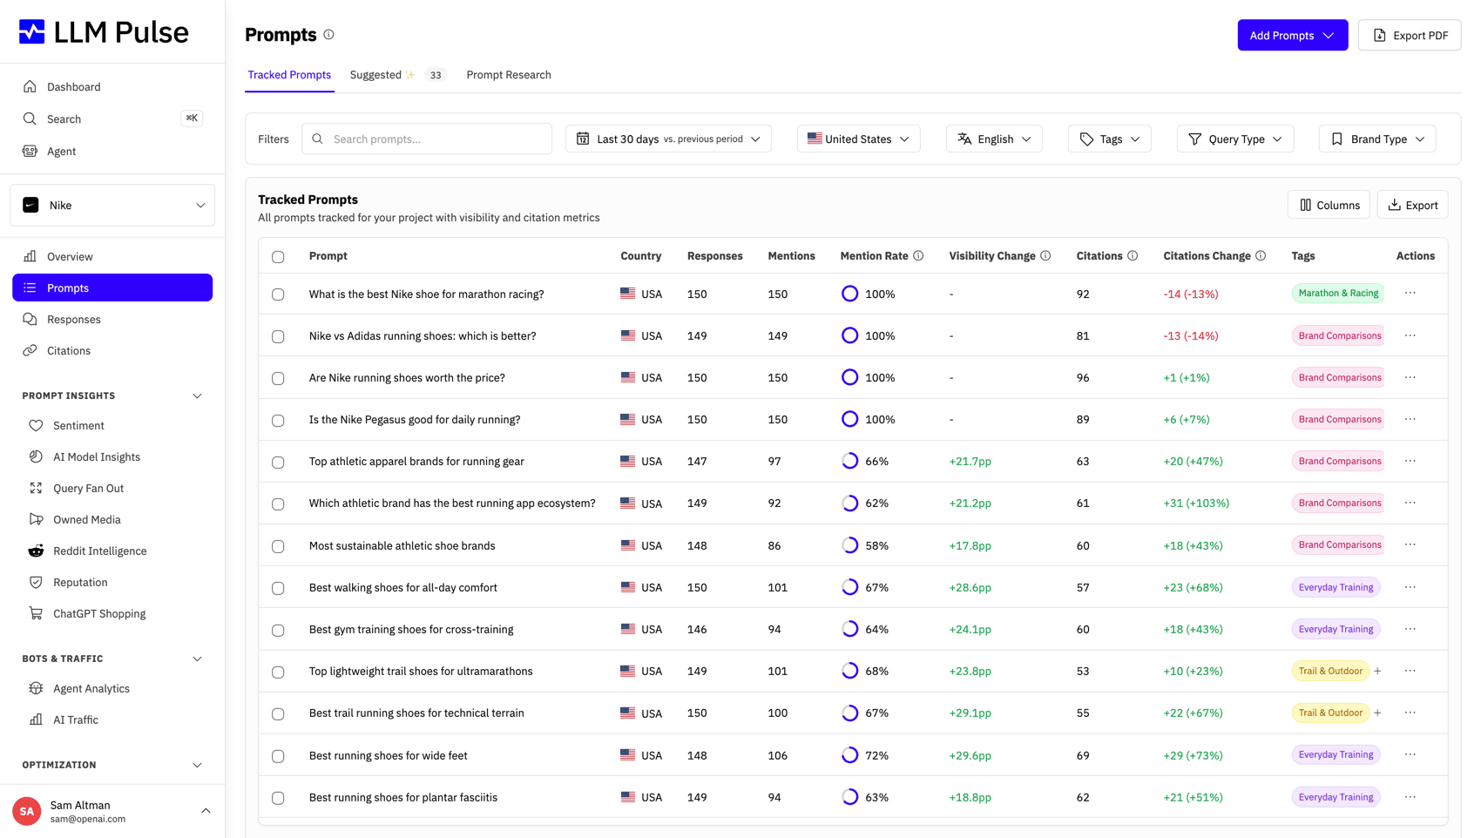Open Responses in the sidebar
The image size is (1481, 838).
[x=112, y=319]
